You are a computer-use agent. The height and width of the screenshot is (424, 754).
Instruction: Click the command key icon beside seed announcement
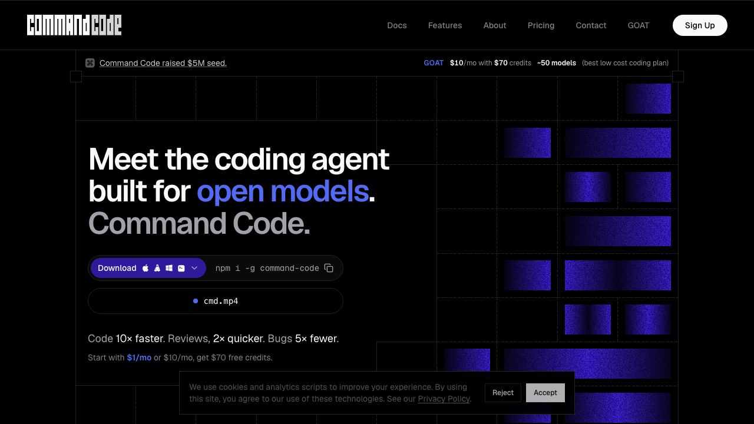(90, 63)
